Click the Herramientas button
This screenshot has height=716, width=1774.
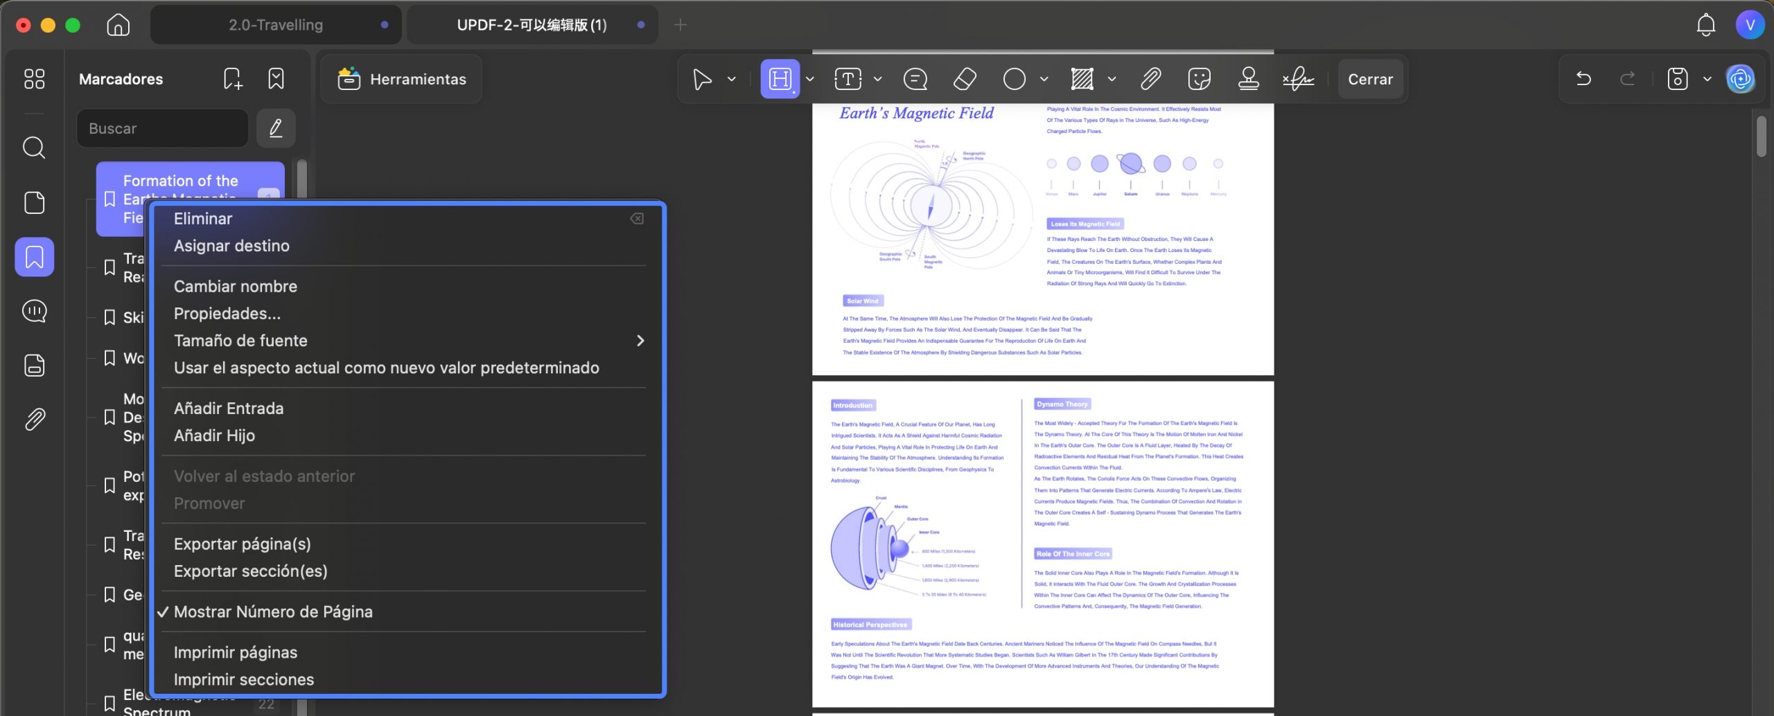401,79
